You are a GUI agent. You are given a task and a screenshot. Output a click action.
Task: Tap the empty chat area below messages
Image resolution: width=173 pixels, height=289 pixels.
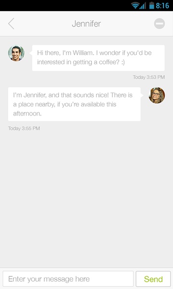click(86, 199)
